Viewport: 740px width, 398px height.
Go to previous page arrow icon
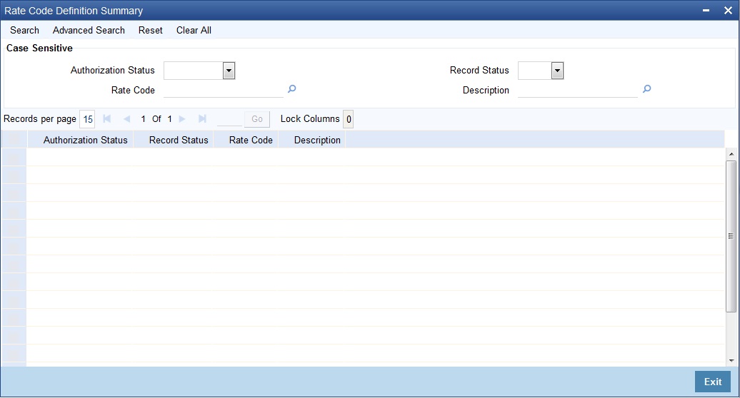point(126,118)
